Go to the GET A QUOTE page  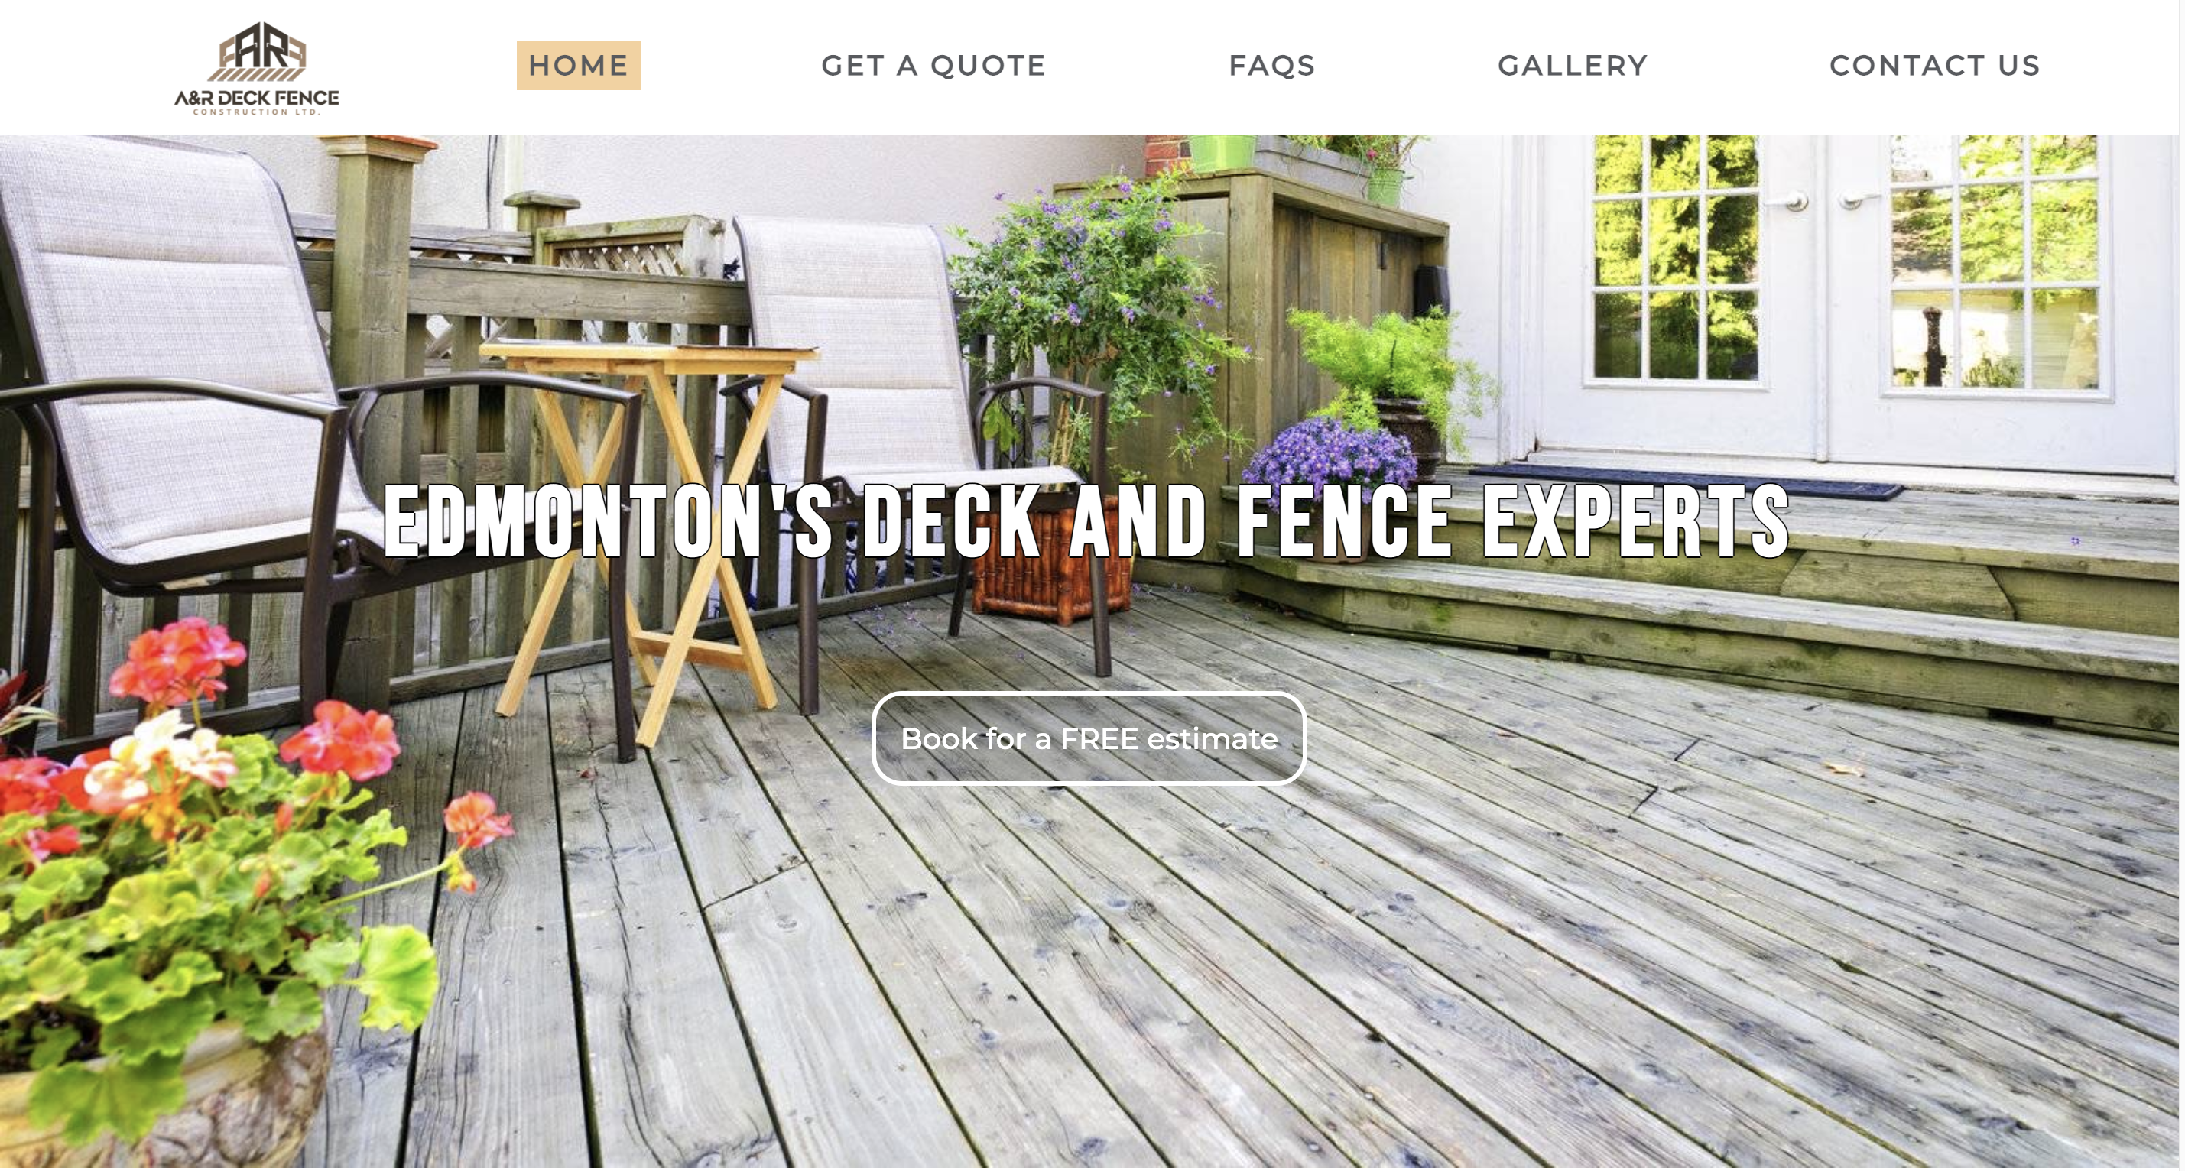pos(933,65)
